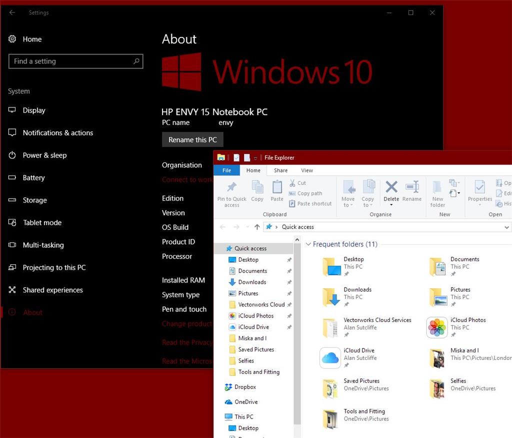
Task: Click the Connect to work link
Action: (x=187, y=179)
